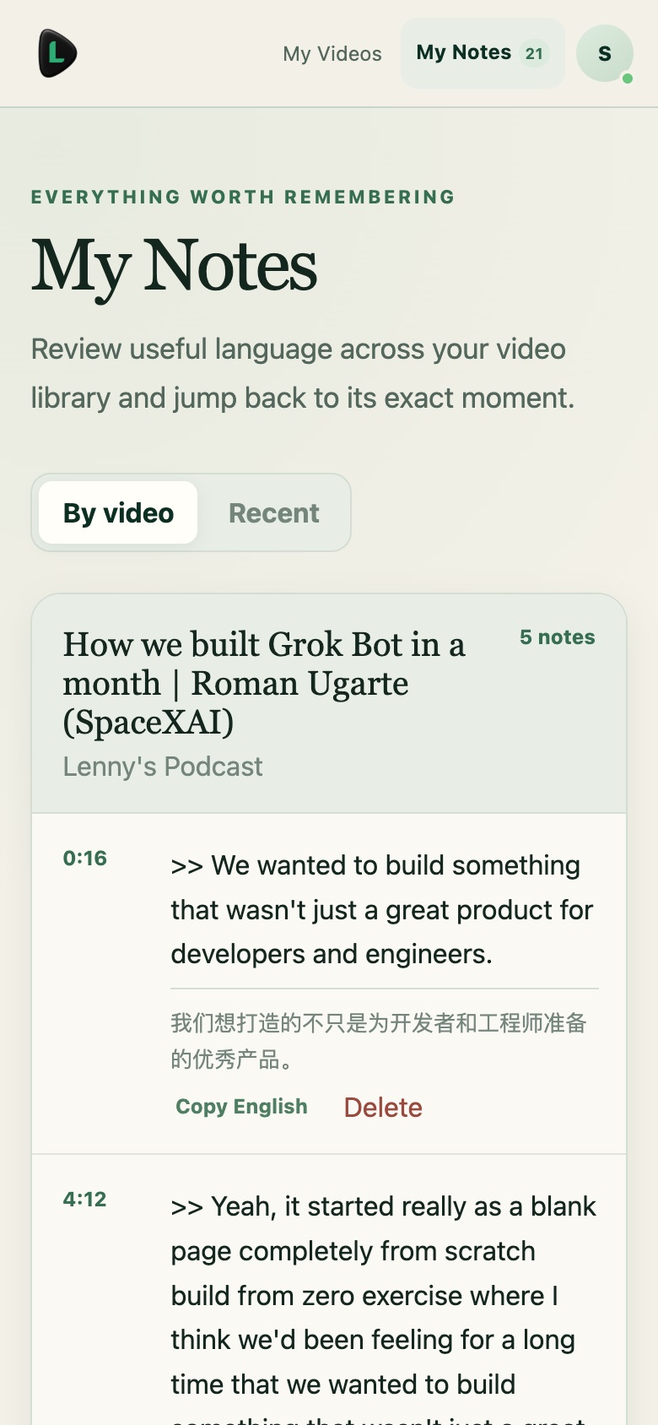Delete the 0:16 note
Viewport: 658px width, 1425px height.
pyautogui.click(x=383, y=1108)
